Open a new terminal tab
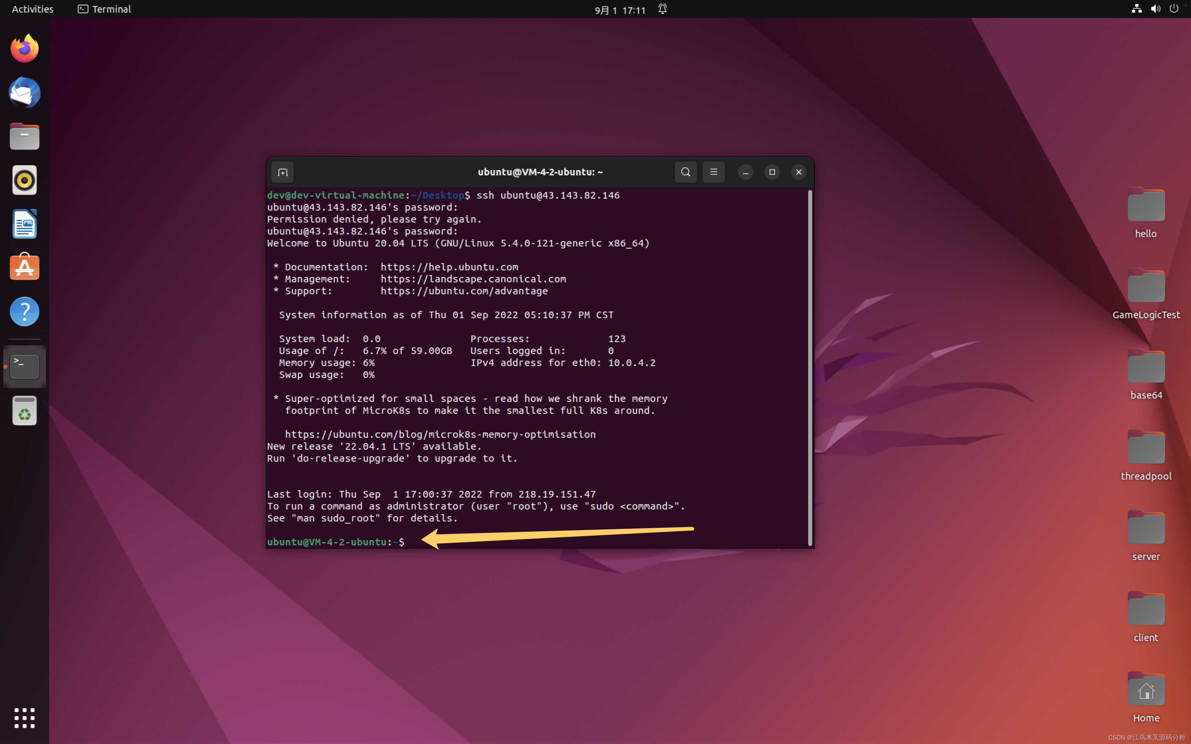The image size is (1191, 744). [282, 172]
